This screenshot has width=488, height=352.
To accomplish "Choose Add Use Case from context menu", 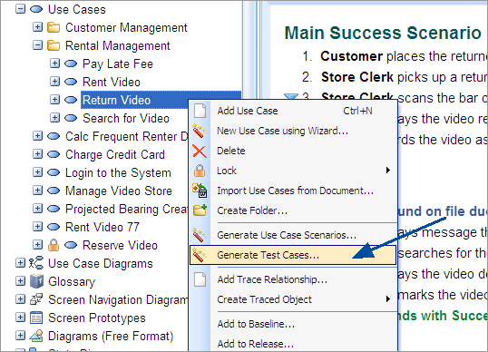I will click(293, 111).
